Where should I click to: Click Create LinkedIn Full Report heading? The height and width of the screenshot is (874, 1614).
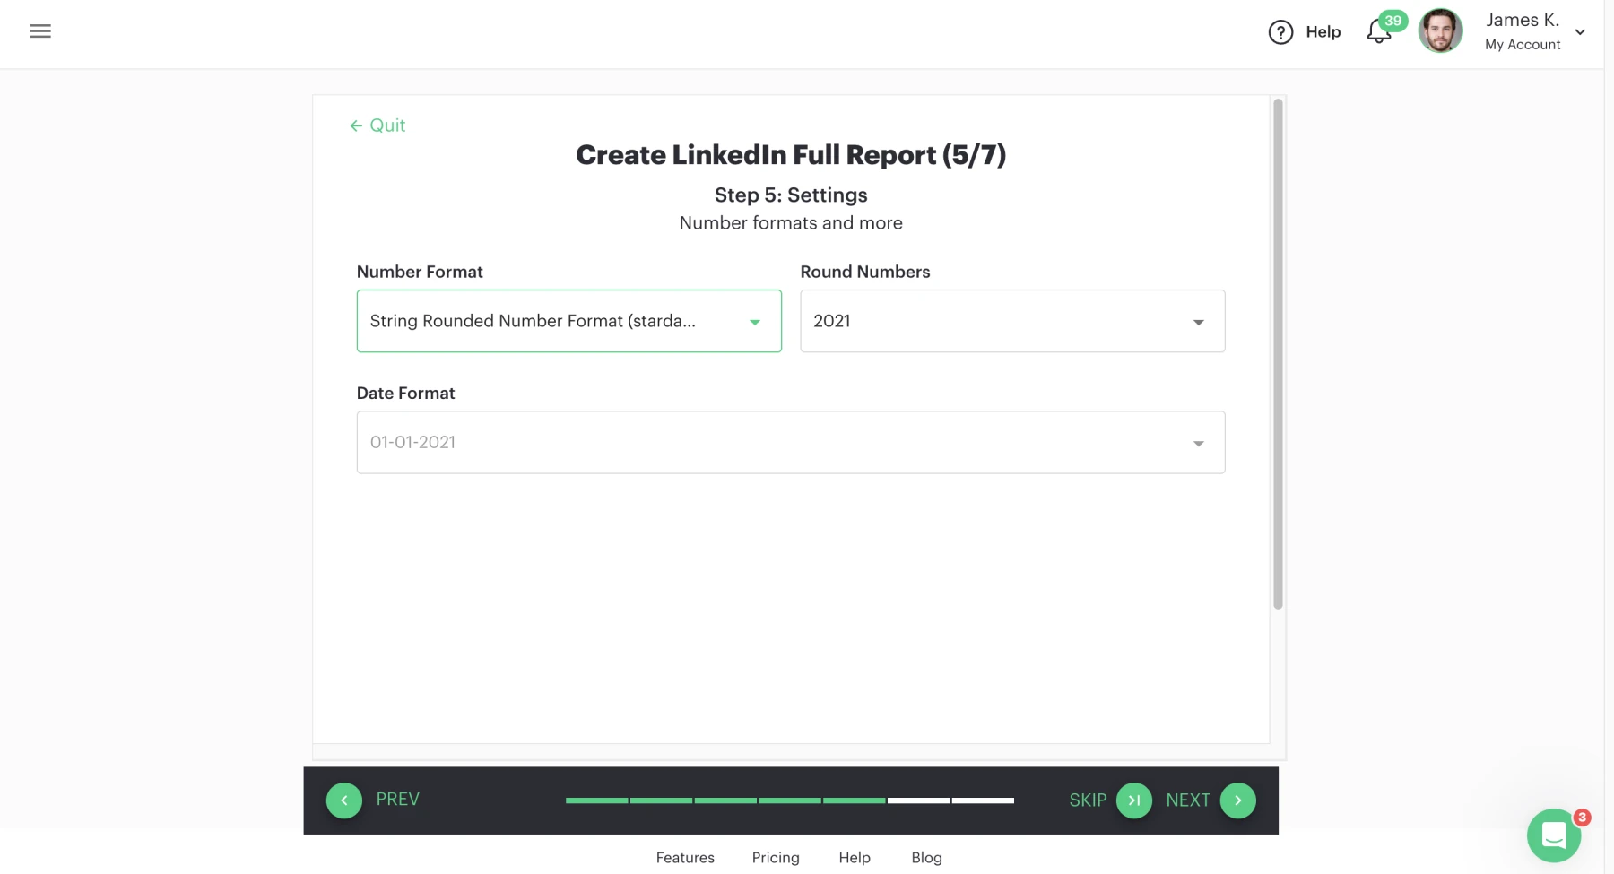791,155
